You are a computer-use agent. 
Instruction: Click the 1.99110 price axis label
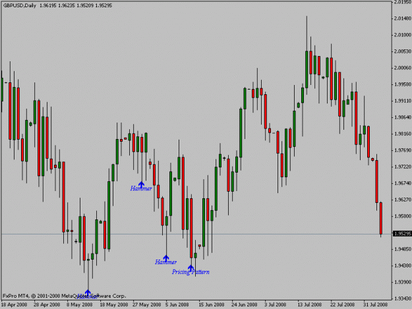click(x=402, y=101)
